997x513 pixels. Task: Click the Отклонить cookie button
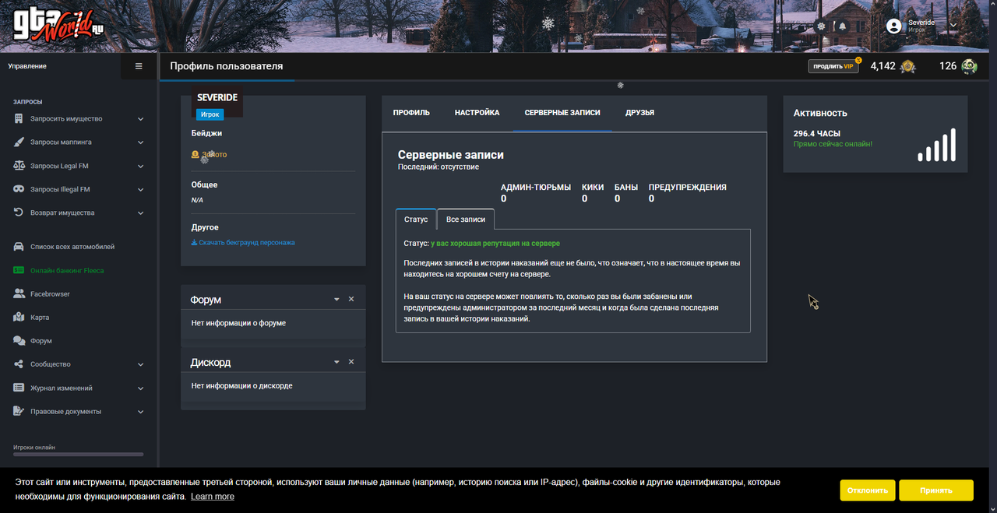pyautogui.click(x=868, y=490)
